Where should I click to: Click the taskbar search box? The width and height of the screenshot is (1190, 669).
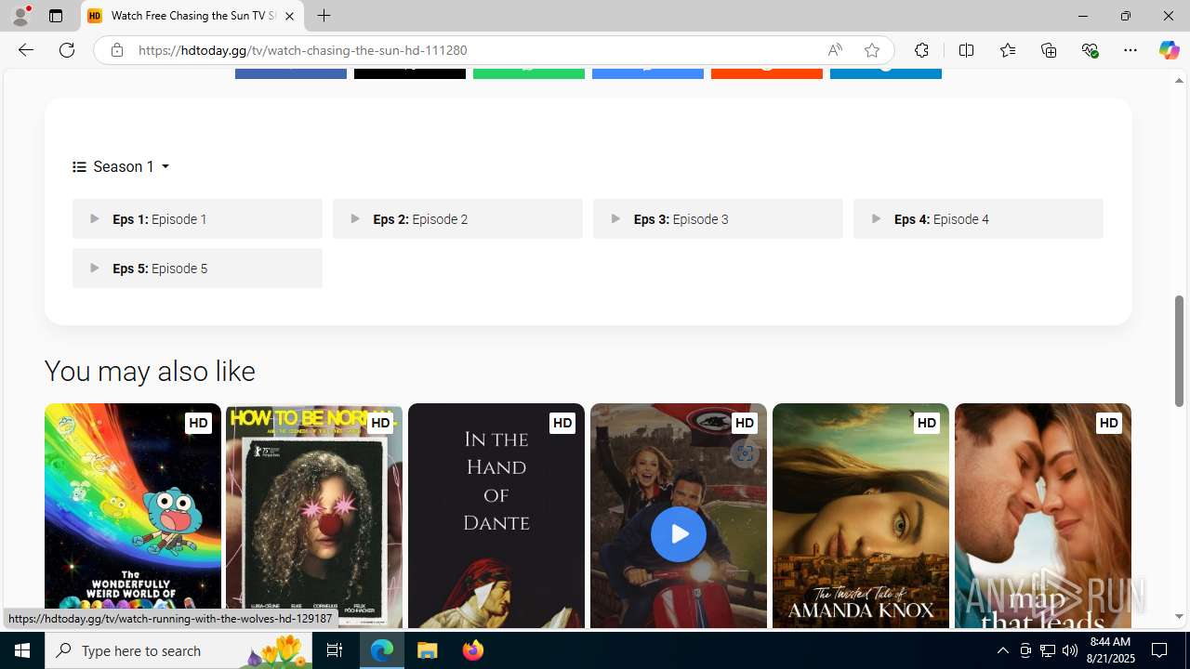(178, 650)
